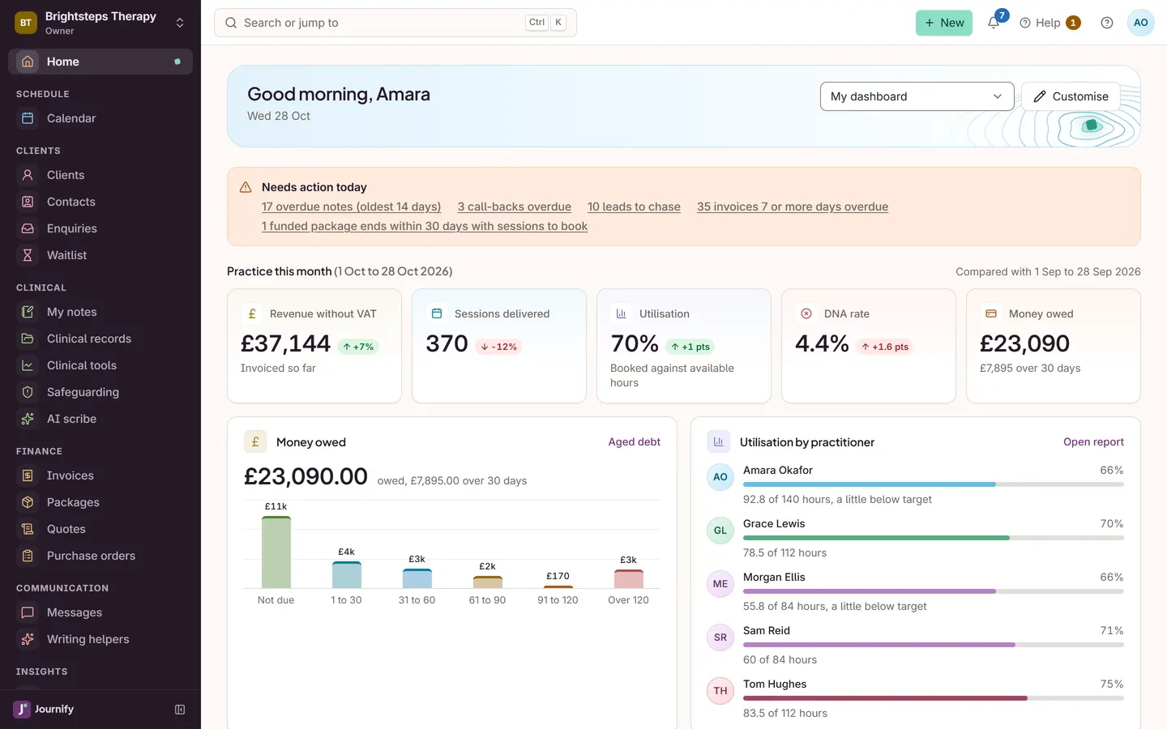Viewport: 1167px width, 729px height.
Task: Click the warning triangle in Needs action today
Action: pyautogui.click(x=246, y=187)
